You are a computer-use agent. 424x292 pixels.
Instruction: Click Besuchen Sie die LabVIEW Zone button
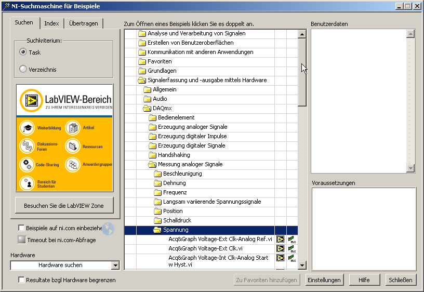click(64, 205)
